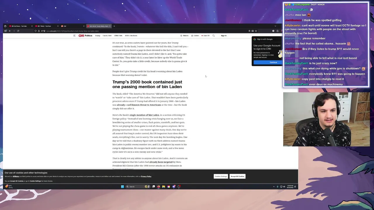Open 'single mention of bin Laden' link
The width and height of the screenshot is (374, 210).
(144, 115)
